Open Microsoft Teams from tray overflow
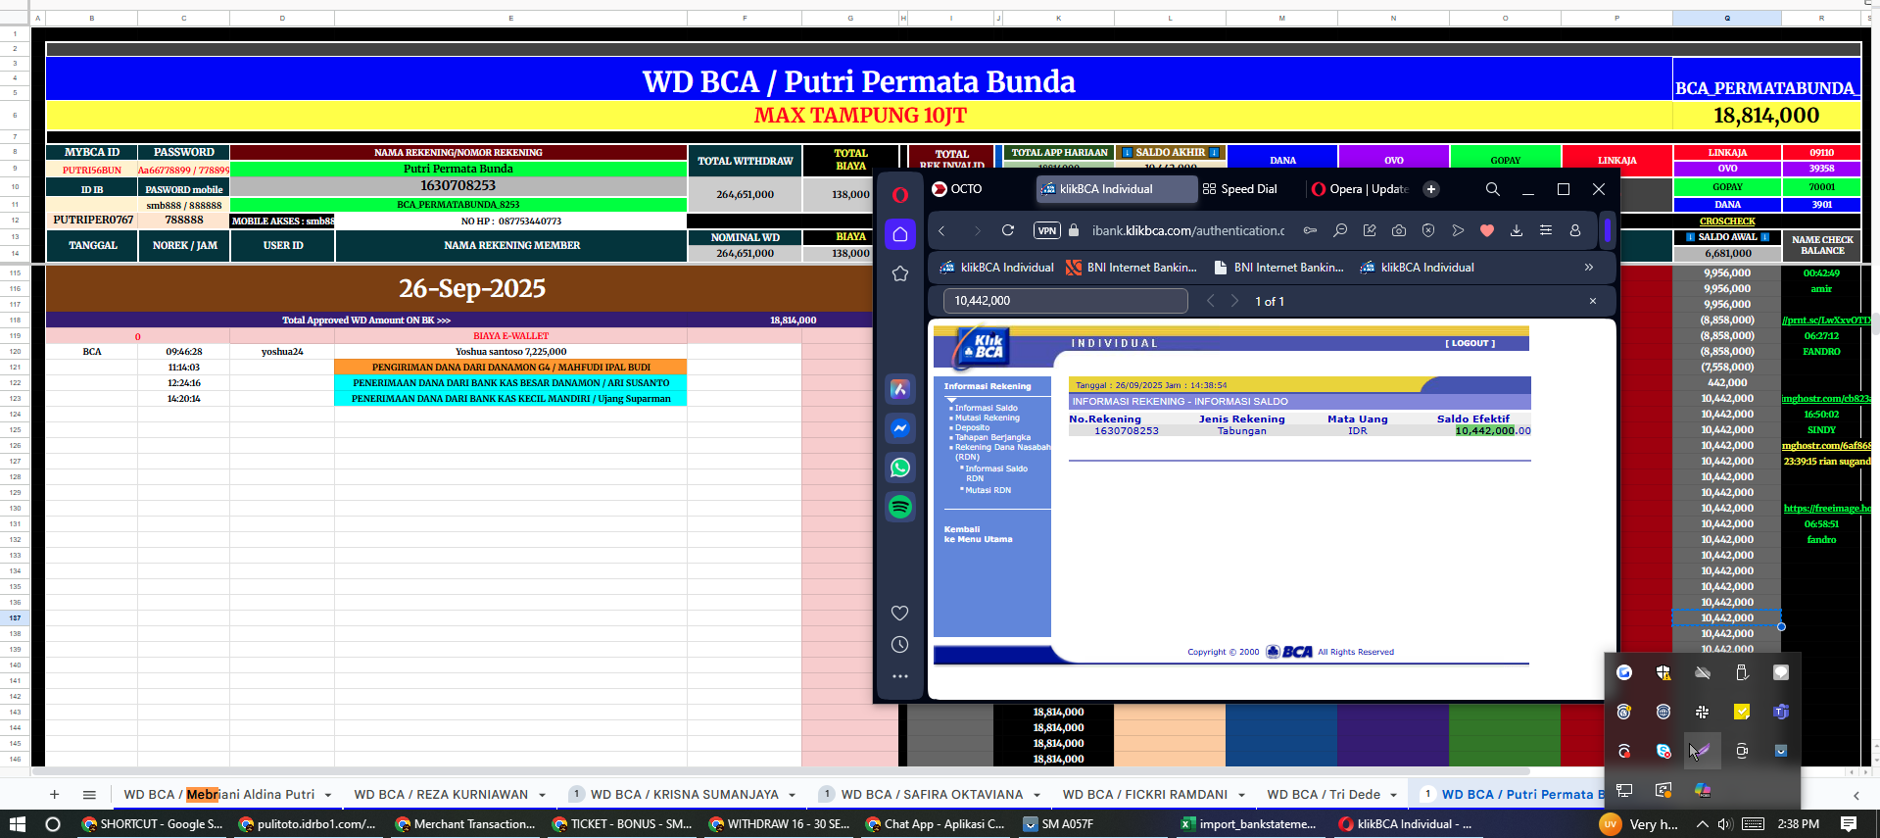Screen dimensions: 1880x838 tap(1780, 712)
